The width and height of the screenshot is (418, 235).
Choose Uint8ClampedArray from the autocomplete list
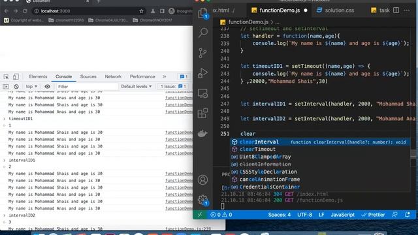click(x=320, y=157)
